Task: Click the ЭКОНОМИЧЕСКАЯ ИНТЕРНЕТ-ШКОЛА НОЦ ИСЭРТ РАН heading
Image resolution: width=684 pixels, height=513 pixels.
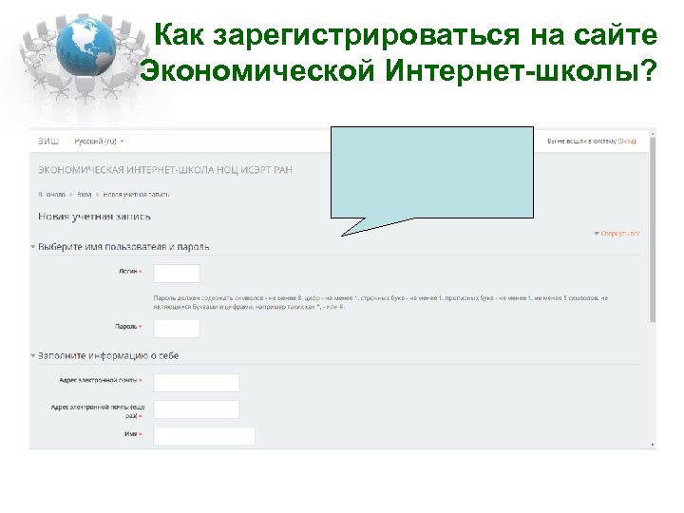Action: [165, 170]
